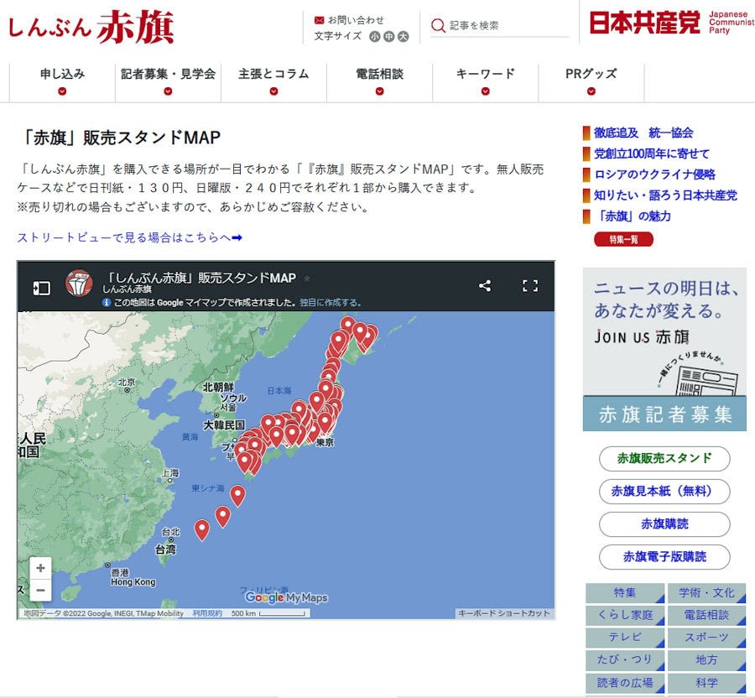Open the 読者の広場 category tab

point(625,683)
